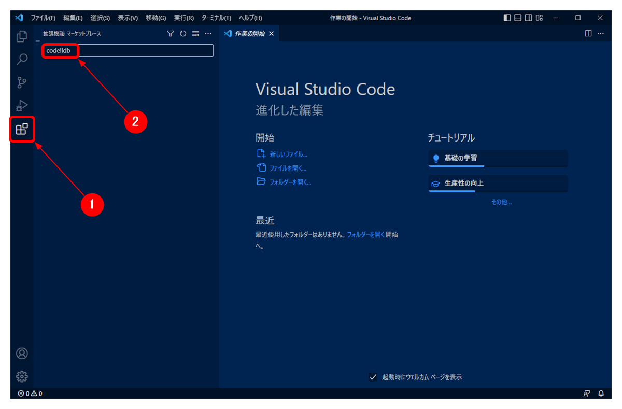Open the Extensions panel more actions menu
This screenshot has height=409, width=622.
[208, 33]
